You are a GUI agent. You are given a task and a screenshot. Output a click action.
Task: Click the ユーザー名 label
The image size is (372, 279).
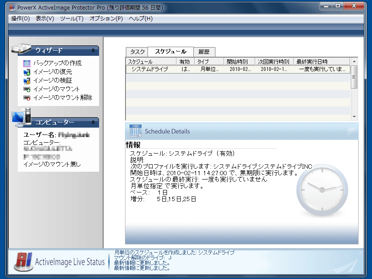coord(39,135)
